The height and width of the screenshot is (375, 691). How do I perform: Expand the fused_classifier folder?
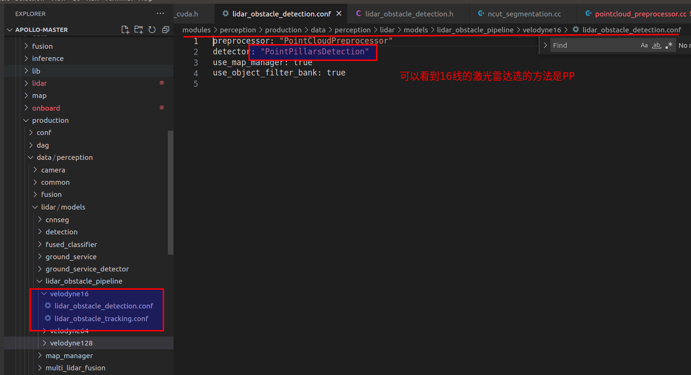point(89,244)
